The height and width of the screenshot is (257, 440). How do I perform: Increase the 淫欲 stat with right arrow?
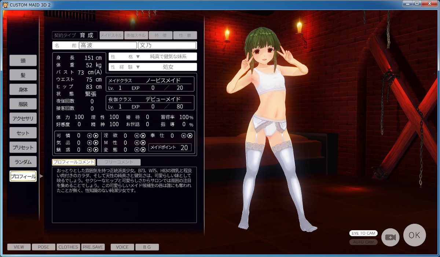coord(143,135)
